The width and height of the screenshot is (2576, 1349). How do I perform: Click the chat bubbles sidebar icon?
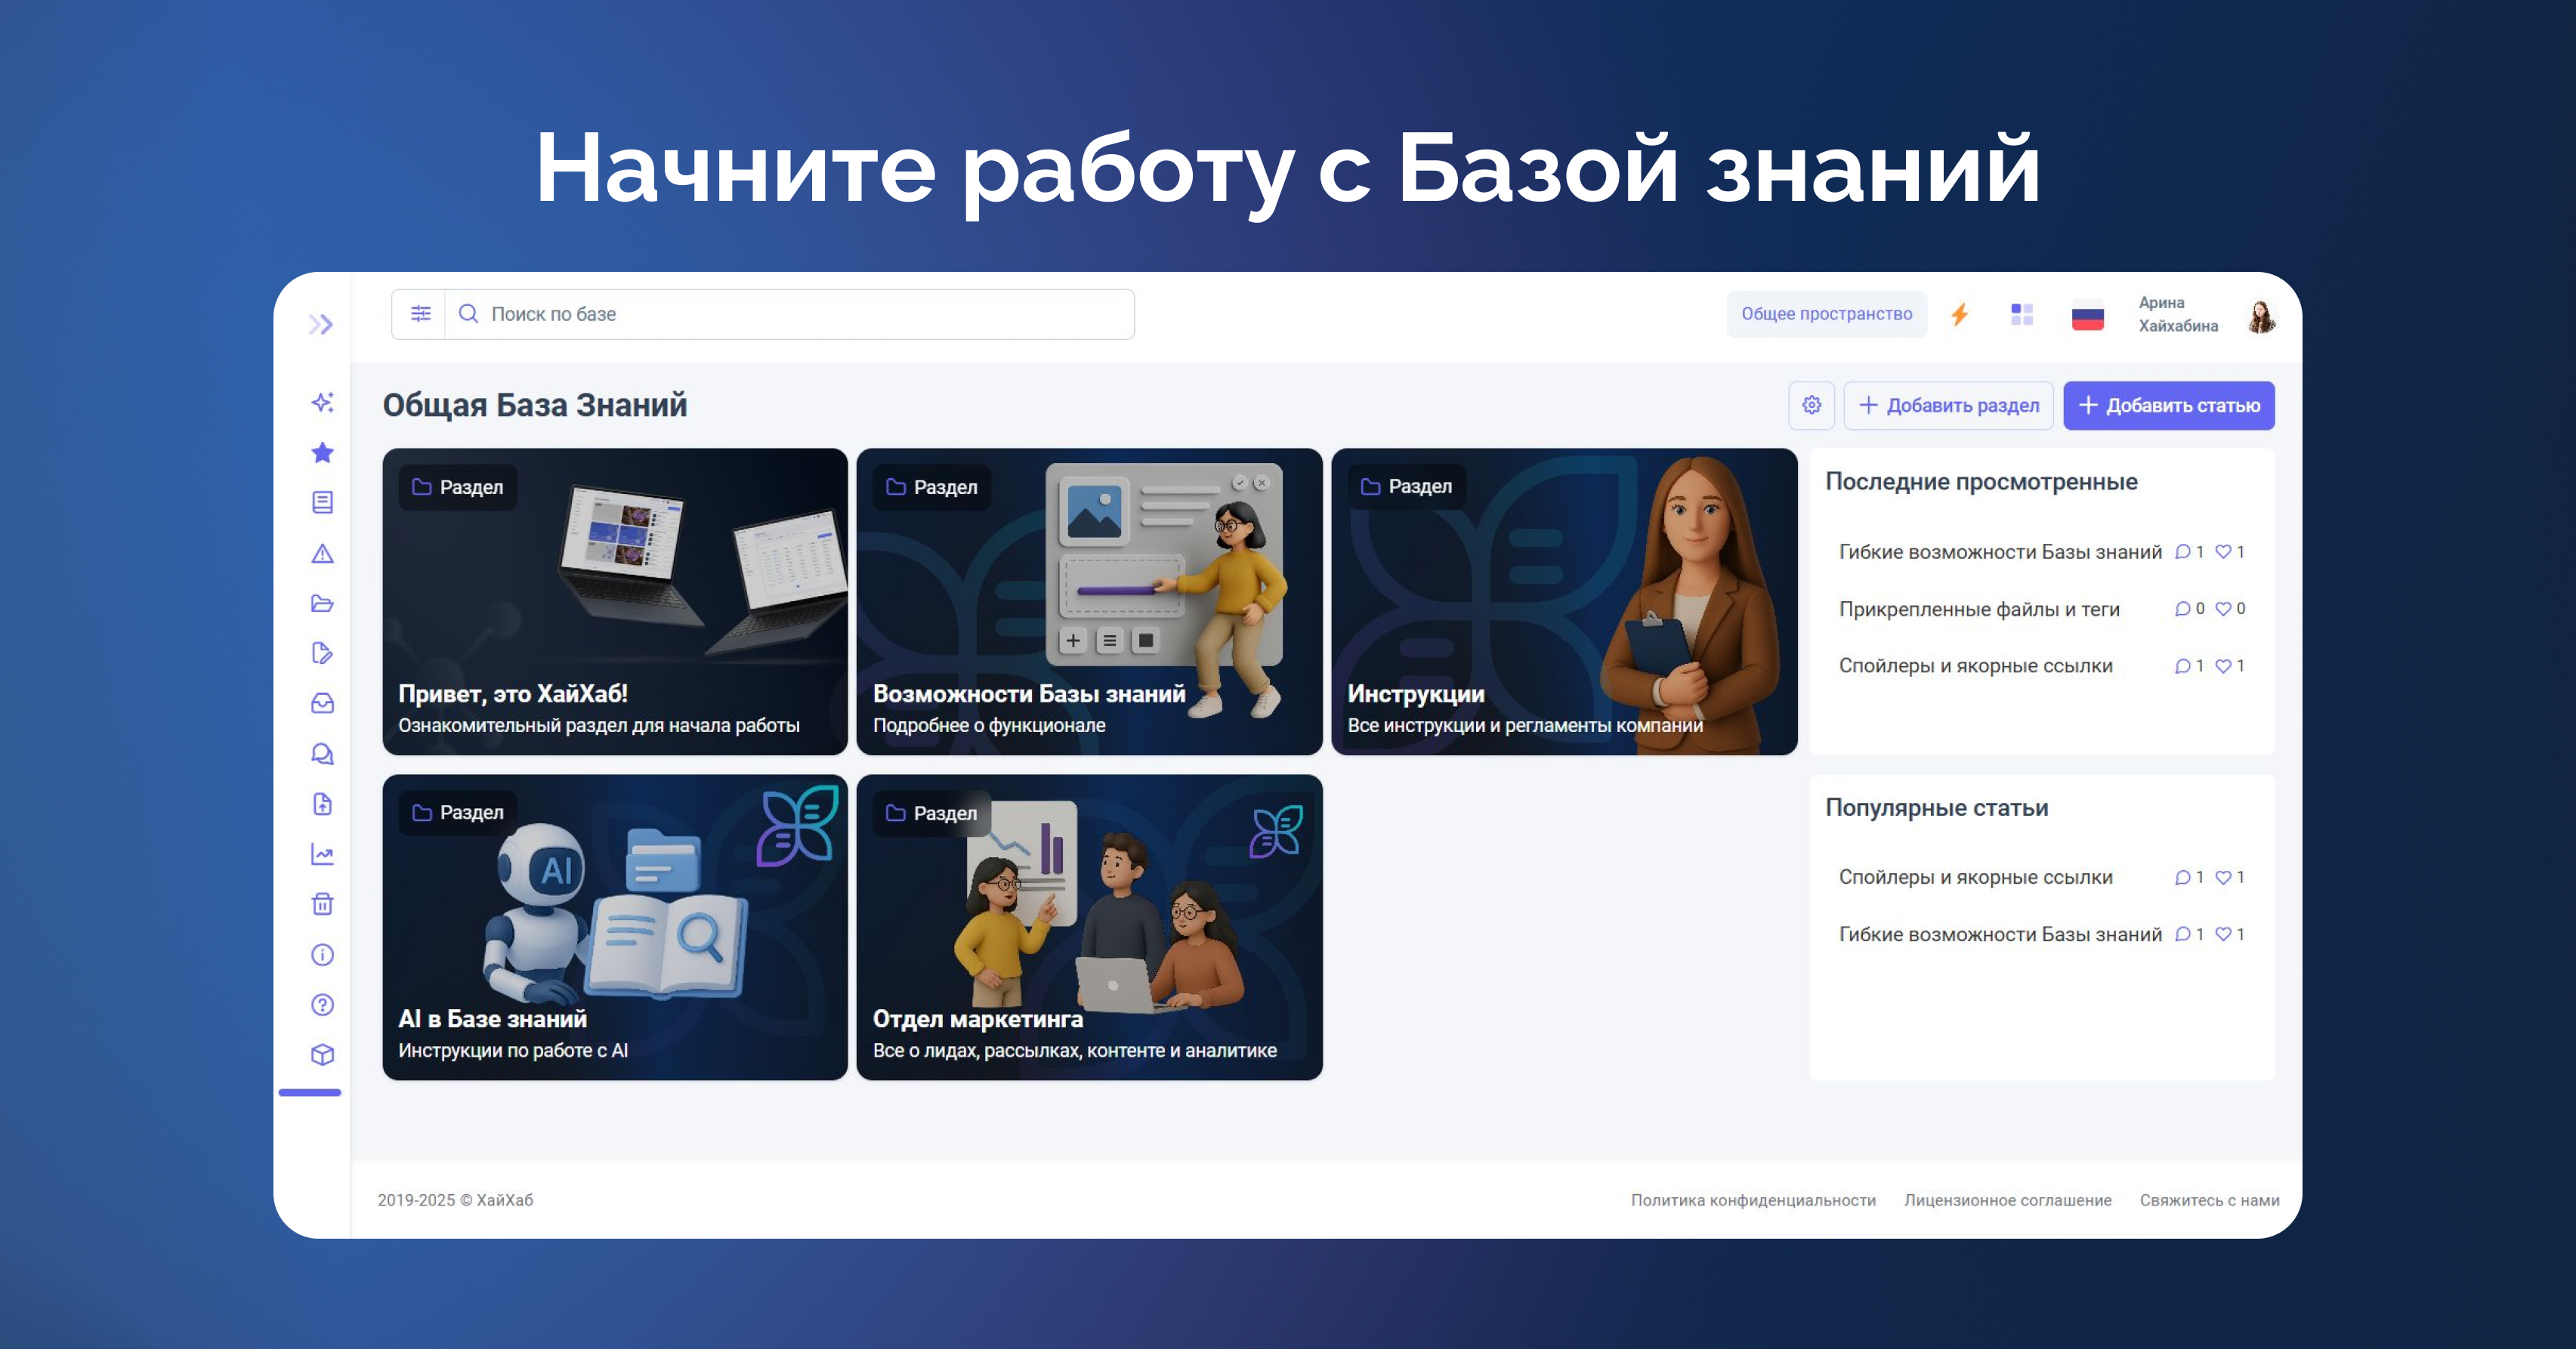pyautogui.click(x=322, y=754)
